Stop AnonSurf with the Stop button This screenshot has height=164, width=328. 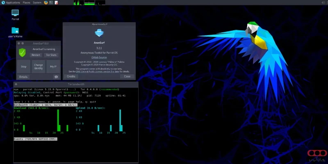pyautogui.click(x=24, y=66)
